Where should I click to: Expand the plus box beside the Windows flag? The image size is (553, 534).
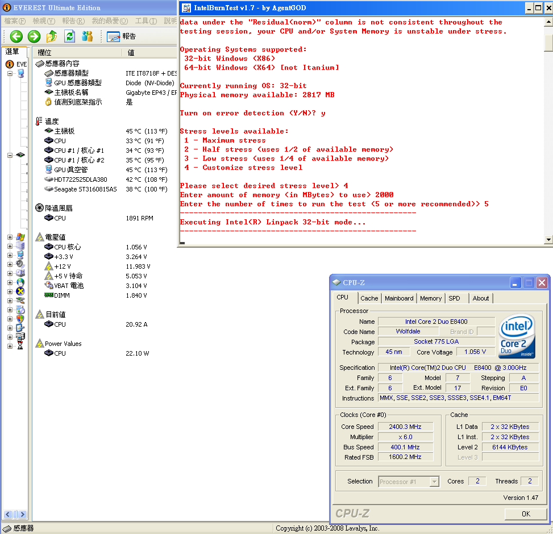point(10,237)
